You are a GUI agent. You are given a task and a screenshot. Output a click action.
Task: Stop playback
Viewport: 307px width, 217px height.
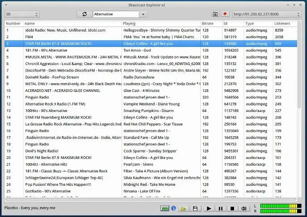coord(232,209)
